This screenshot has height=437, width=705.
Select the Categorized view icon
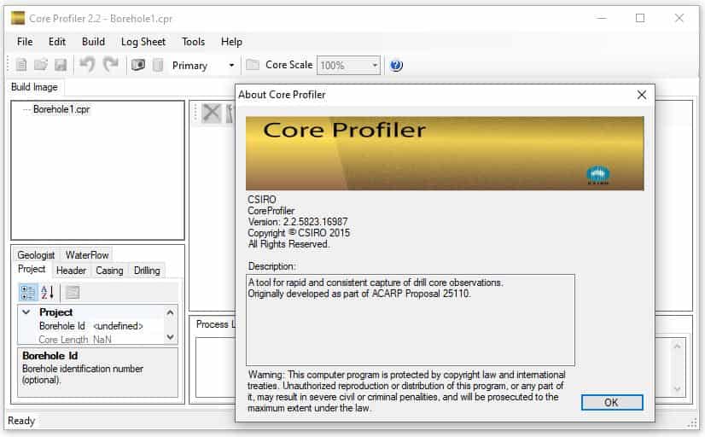(27, 293)
